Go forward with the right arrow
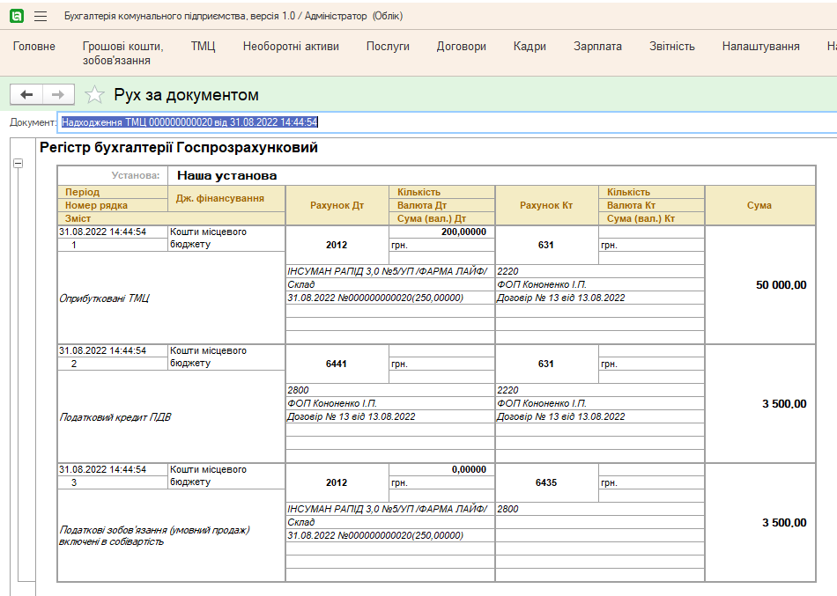 58,95
